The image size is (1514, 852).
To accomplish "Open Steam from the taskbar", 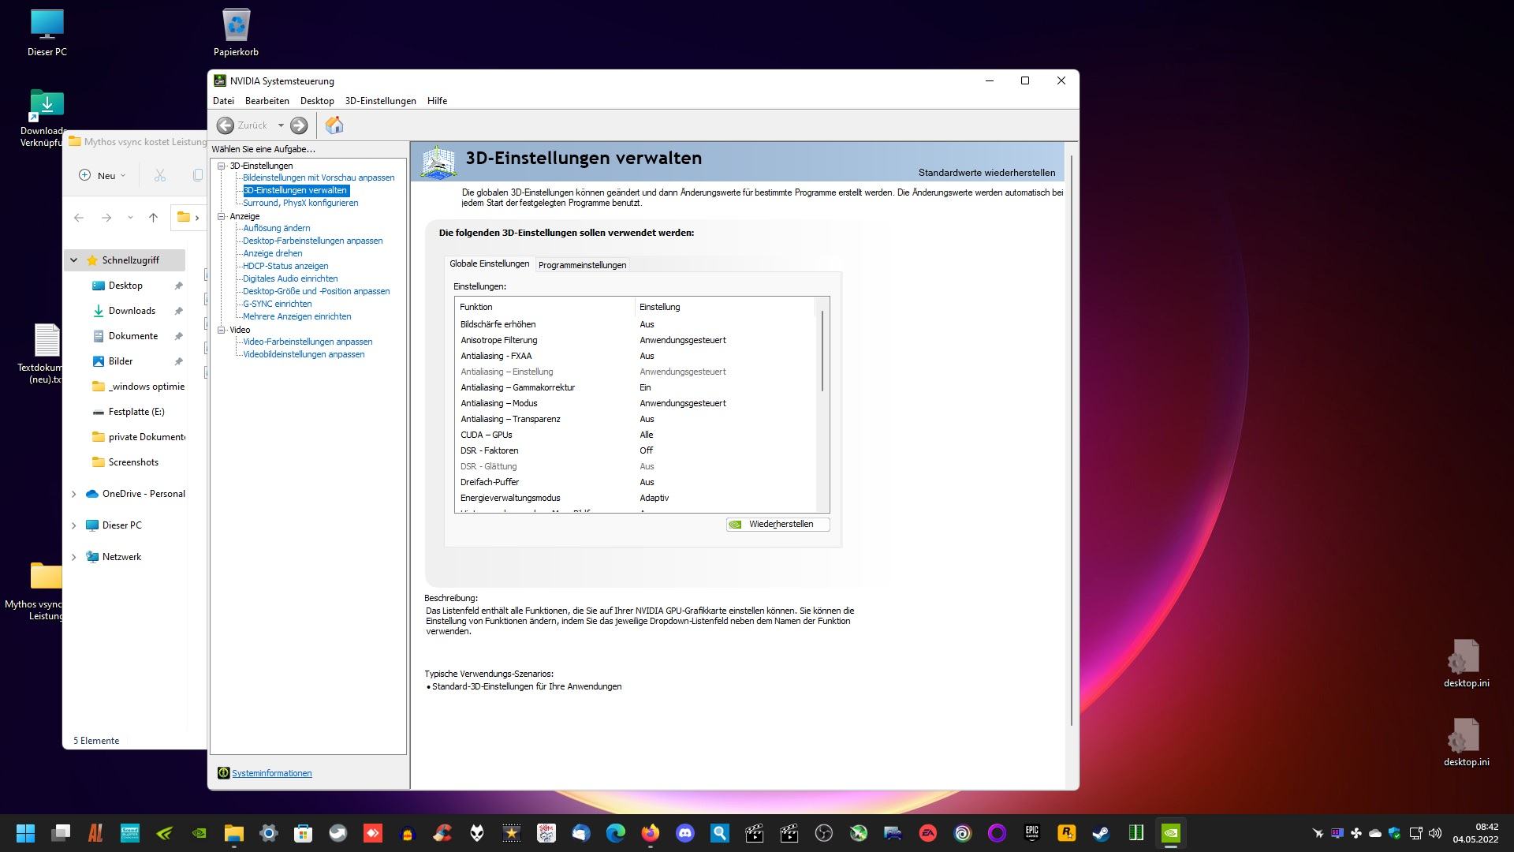I will 1101,833.
